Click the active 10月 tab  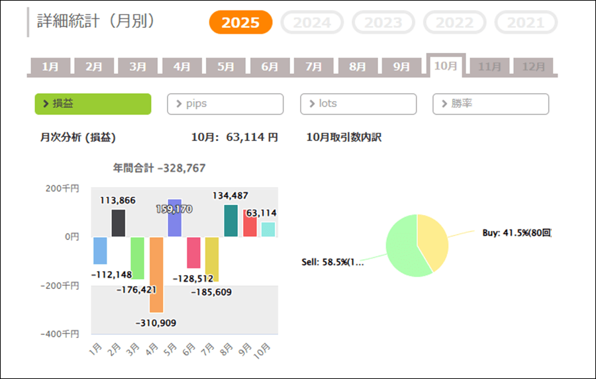(x=446, y=65)
